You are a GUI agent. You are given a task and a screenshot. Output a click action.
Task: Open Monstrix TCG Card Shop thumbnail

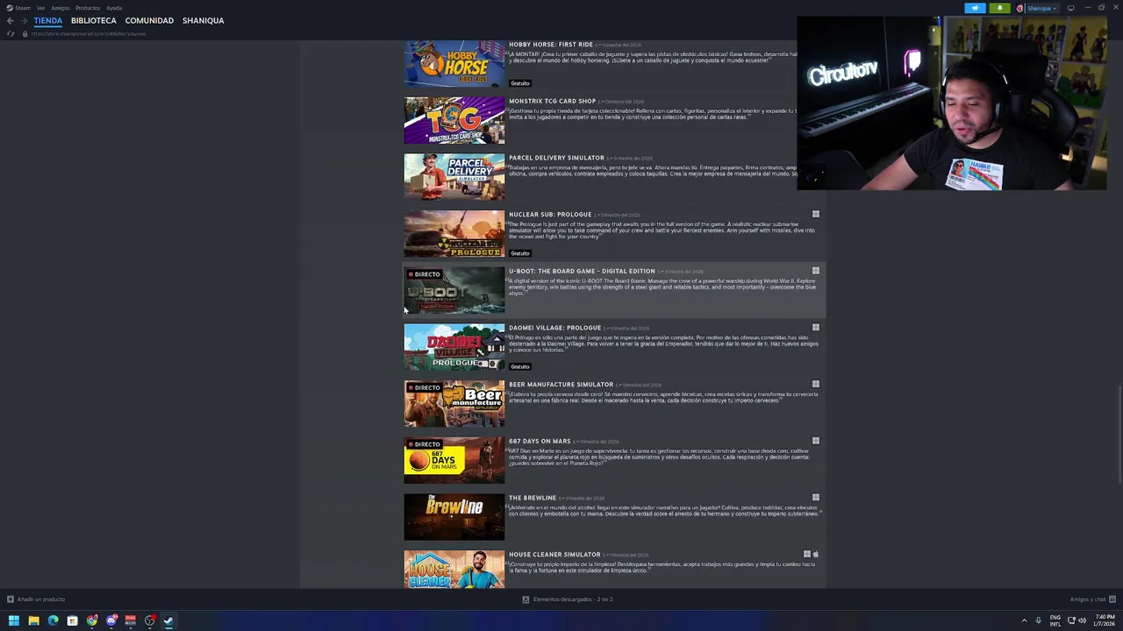(454, 120)
